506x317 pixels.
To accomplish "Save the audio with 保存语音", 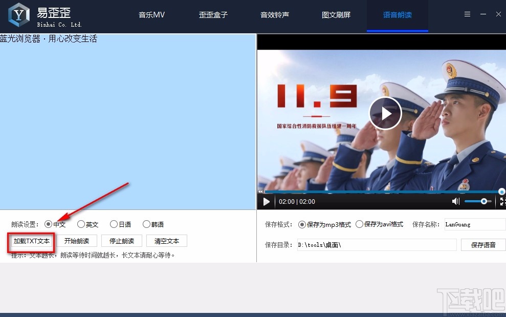I will [483, 245].
